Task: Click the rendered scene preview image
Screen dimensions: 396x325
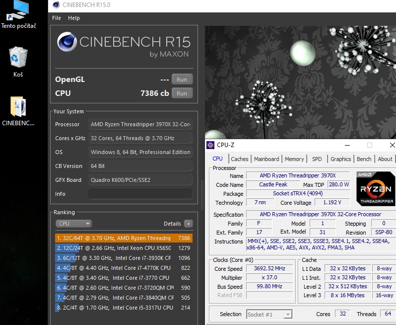Action: pyautogui.click(x=300, y=82)
